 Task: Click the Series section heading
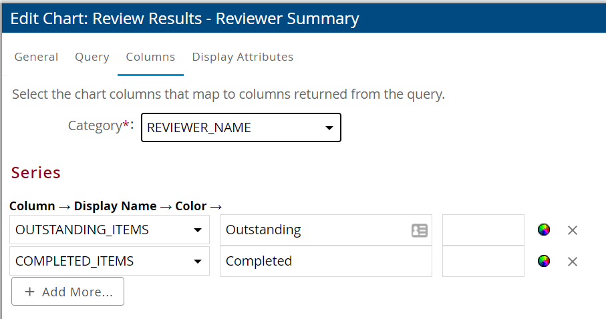pos(36,173)
